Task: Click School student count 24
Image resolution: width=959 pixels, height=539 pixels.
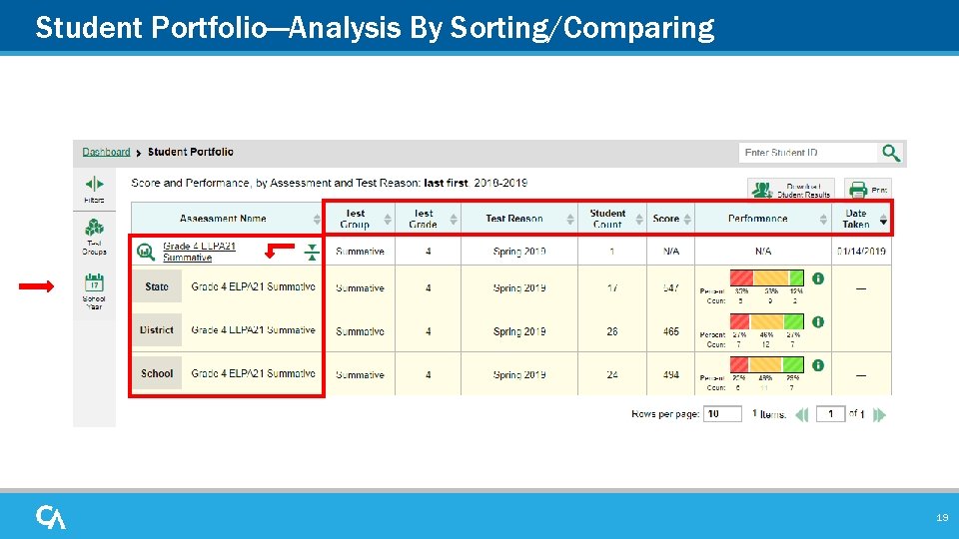Action: [x=612, y=374]
